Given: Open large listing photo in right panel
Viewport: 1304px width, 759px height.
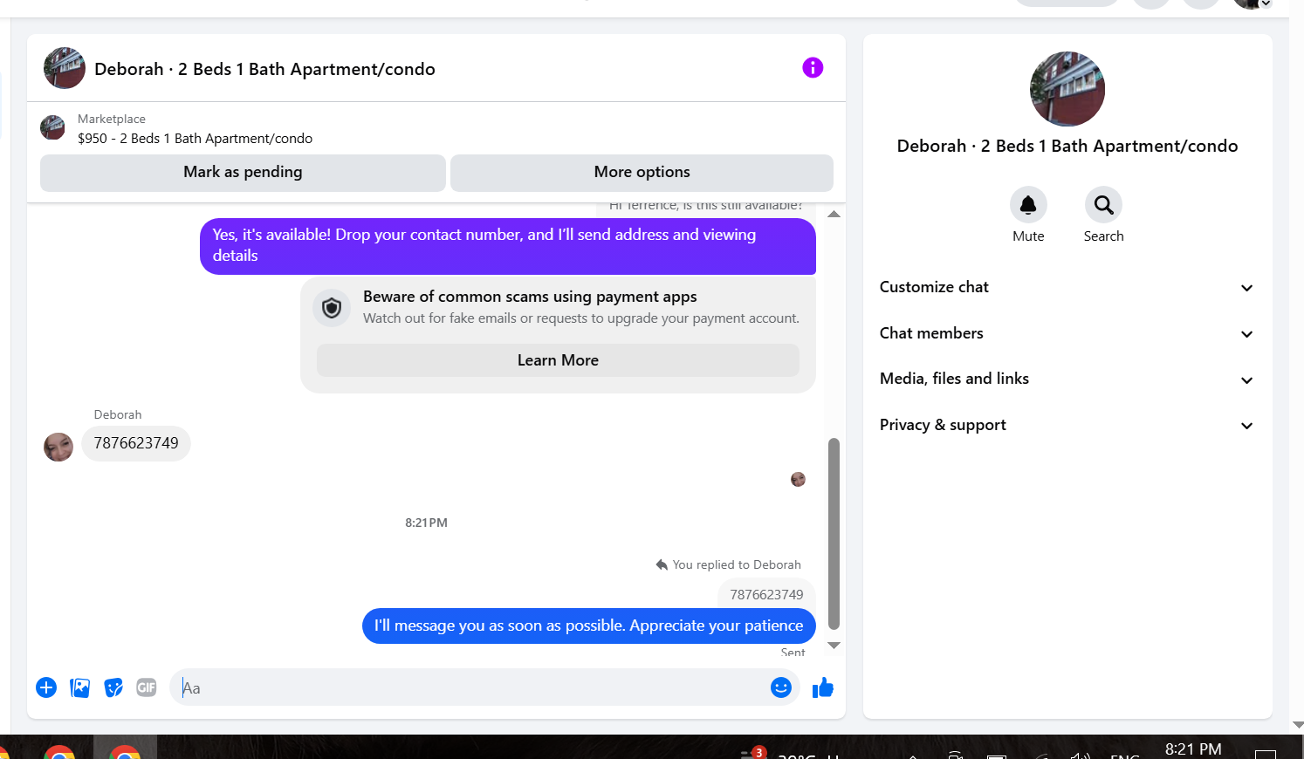Looking at the screenshot, I should click(1067, 89).
